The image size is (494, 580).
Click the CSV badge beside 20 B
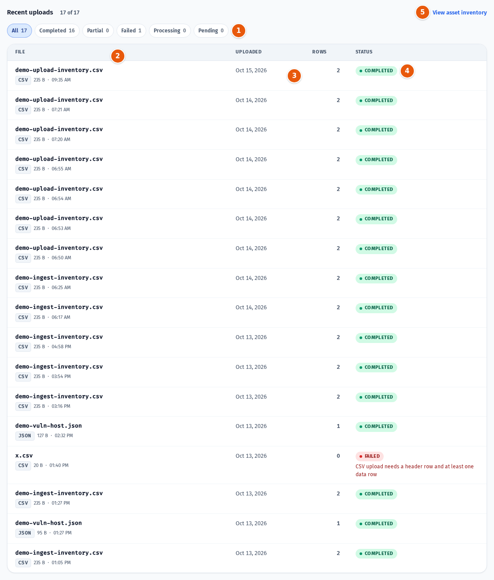coord(23,466)
